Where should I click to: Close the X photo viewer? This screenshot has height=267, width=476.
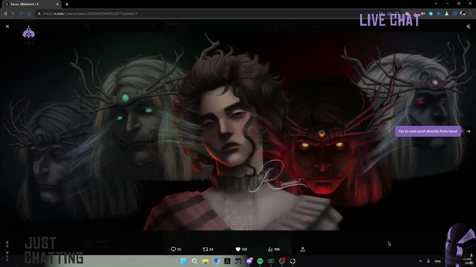pos(7,26)
